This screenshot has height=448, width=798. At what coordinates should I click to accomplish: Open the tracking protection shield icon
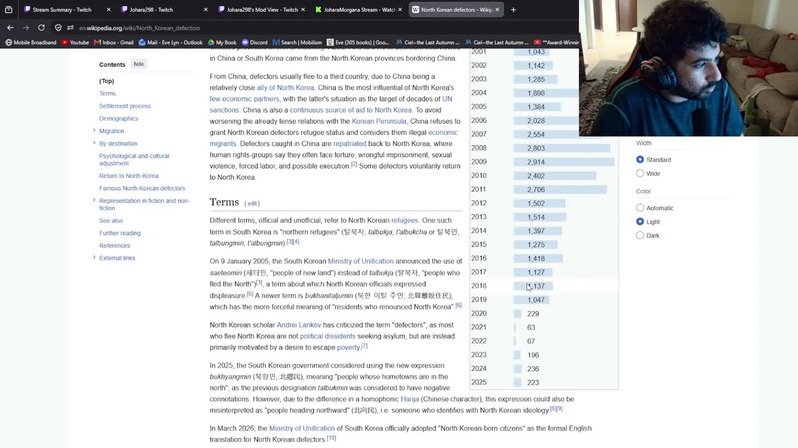(58, 27)
